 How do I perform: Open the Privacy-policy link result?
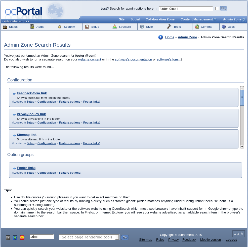click(x=31, y=114)
